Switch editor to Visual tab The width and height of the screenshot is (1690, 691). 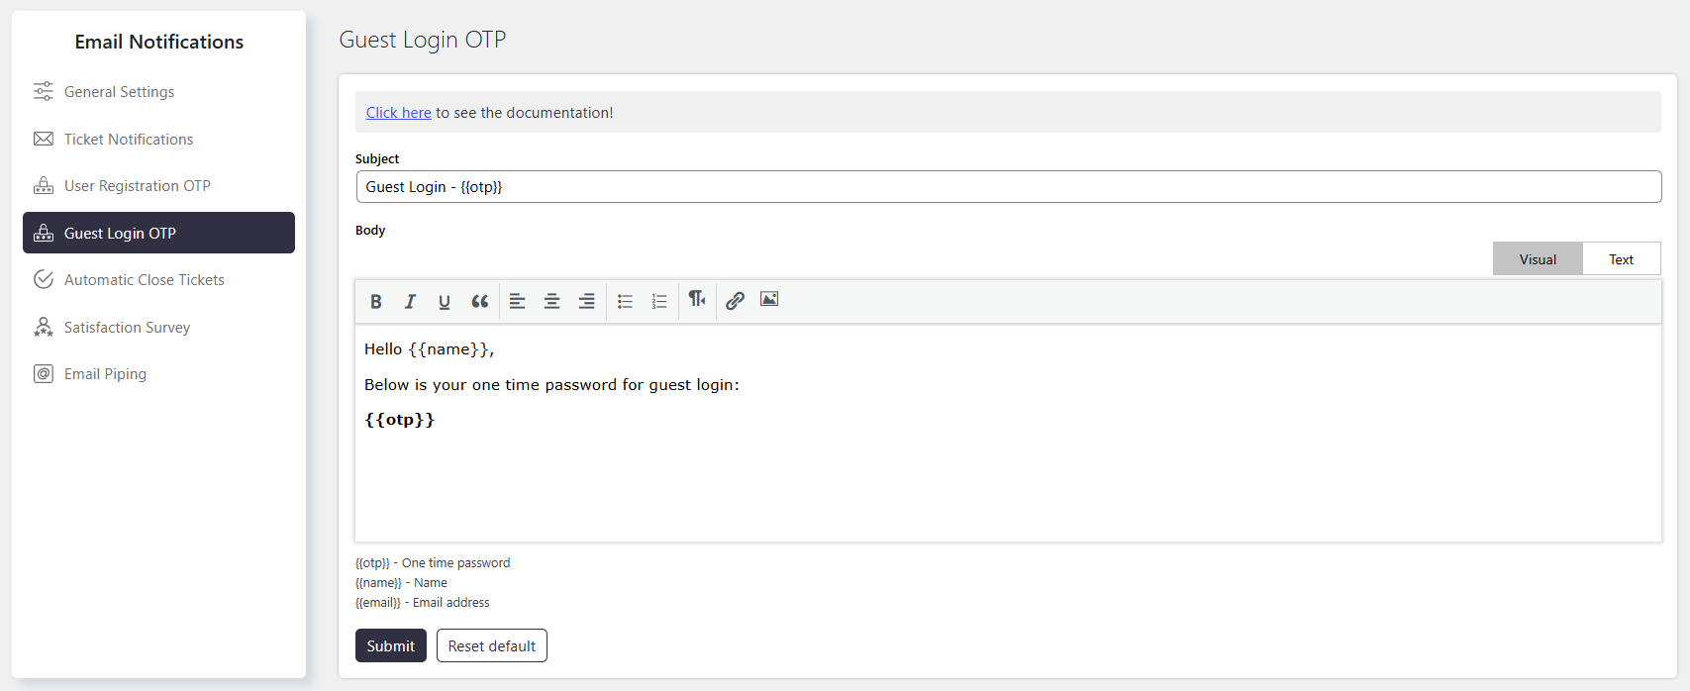1538,259
